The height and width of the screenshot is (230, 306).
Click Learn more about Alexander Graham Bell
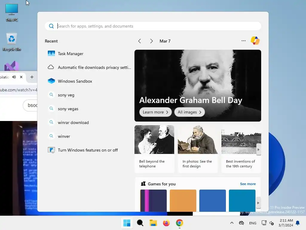click(155, 112)
